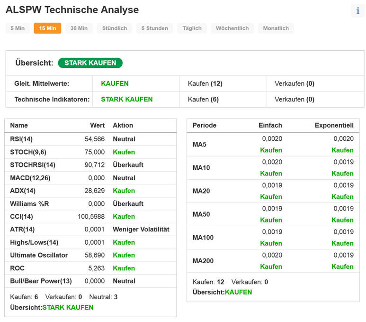The height and width of the screenshot is (322, 366).
Task: Click the Periode column header
Action: pos(204,125)
